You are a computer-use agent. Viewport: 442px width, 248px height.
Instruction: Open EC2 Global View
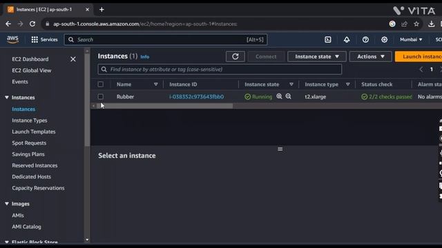(32, 70)
